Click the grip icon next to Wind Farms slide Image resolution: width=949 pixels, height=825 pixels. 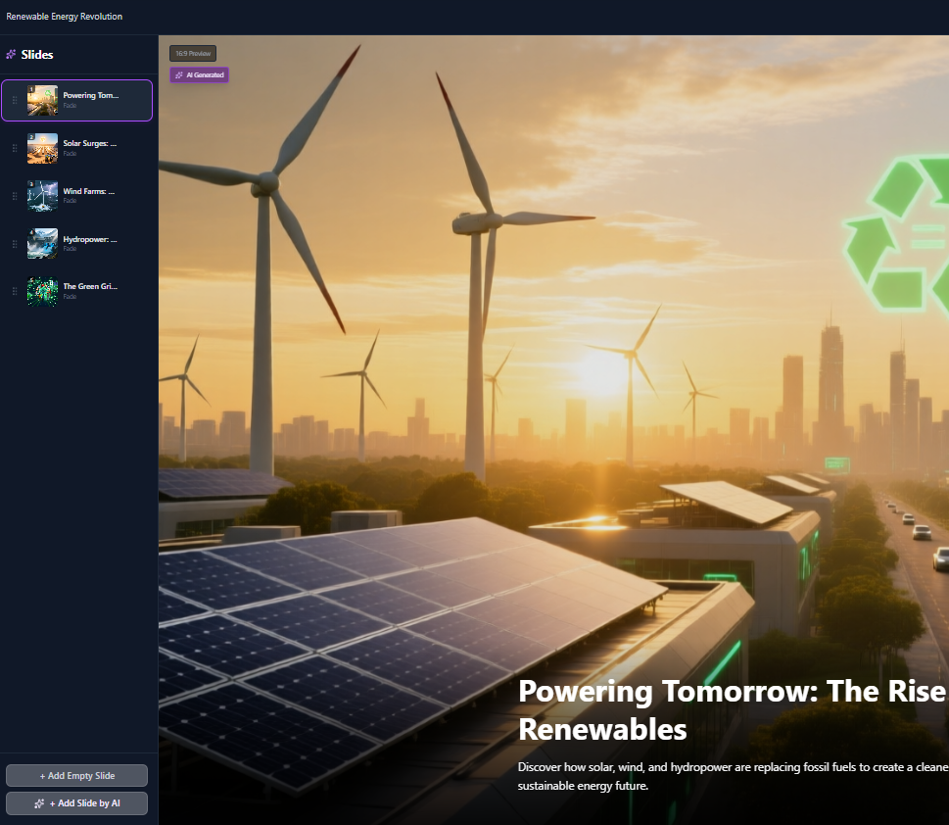click(15, 196)
